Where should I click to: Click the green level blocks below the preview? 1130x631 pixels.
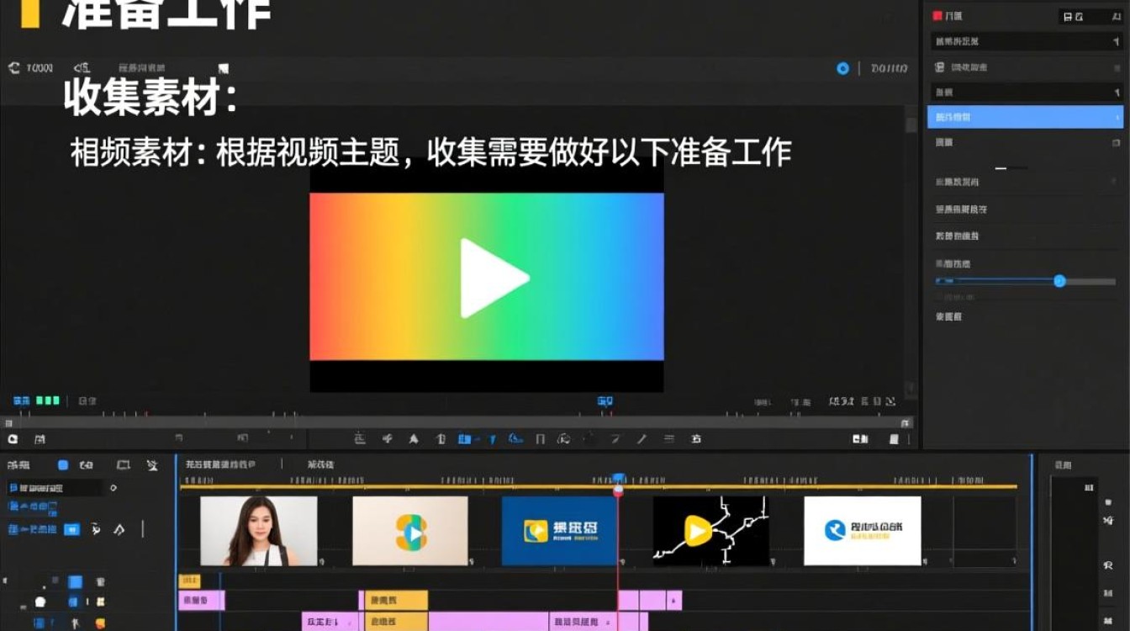(48, 401)
